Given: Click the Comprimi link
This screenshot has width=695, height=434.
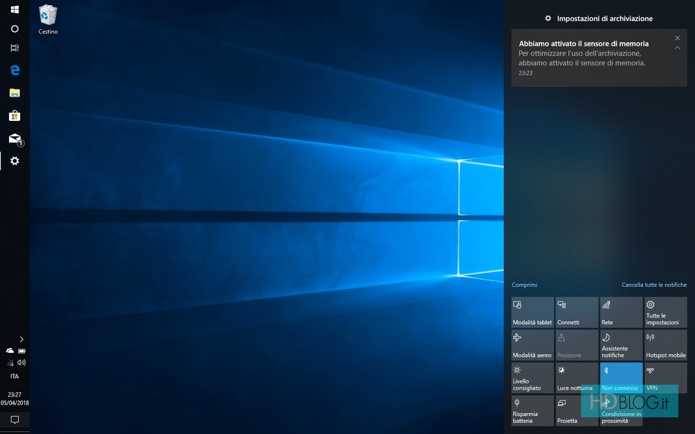Looking at the screenshot, I should (x=524, y=285).
